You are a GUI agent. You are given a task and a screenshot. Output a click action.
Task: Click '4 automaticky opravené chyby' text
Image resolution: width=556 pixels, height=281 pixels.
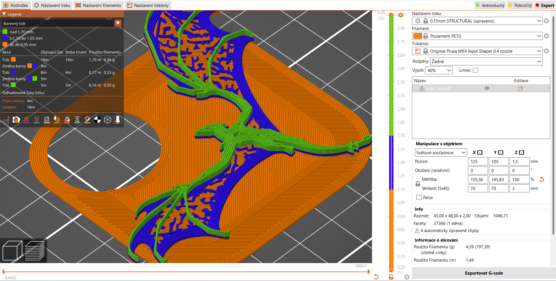(450, 231)
